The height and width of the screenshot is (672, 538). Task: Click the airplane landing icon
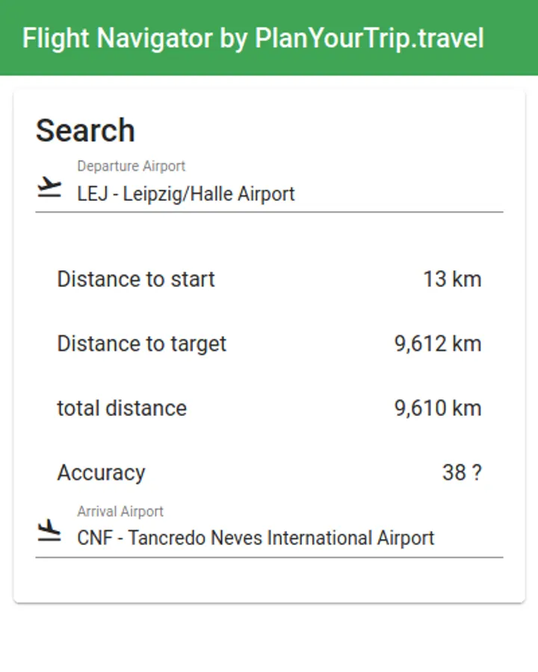[49, 531]
